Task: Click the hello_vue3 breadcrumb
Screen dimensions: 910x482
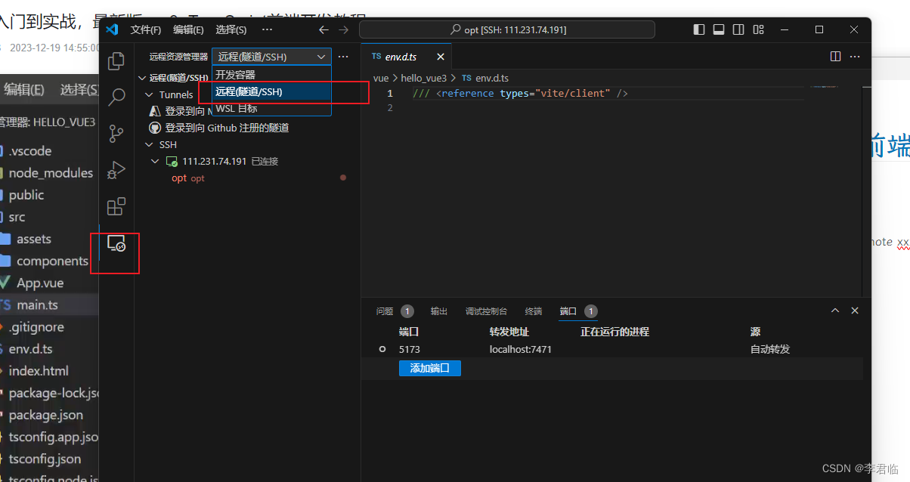Action: point(424,78)
